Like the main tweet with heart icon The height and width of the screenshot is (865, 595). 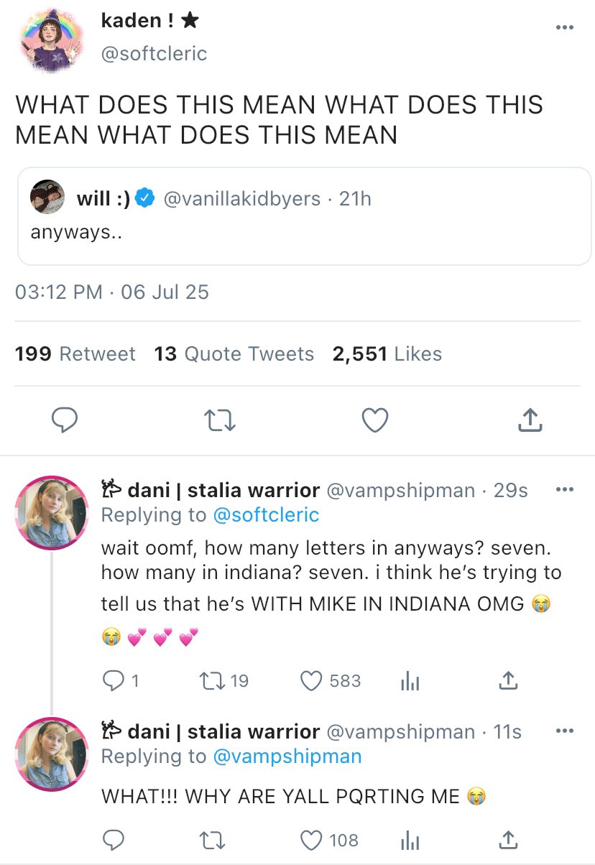tap(374, 421)
